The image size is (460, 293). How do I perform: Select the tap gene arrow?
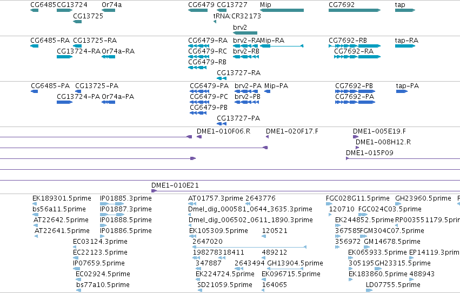[x=405, y=10]
